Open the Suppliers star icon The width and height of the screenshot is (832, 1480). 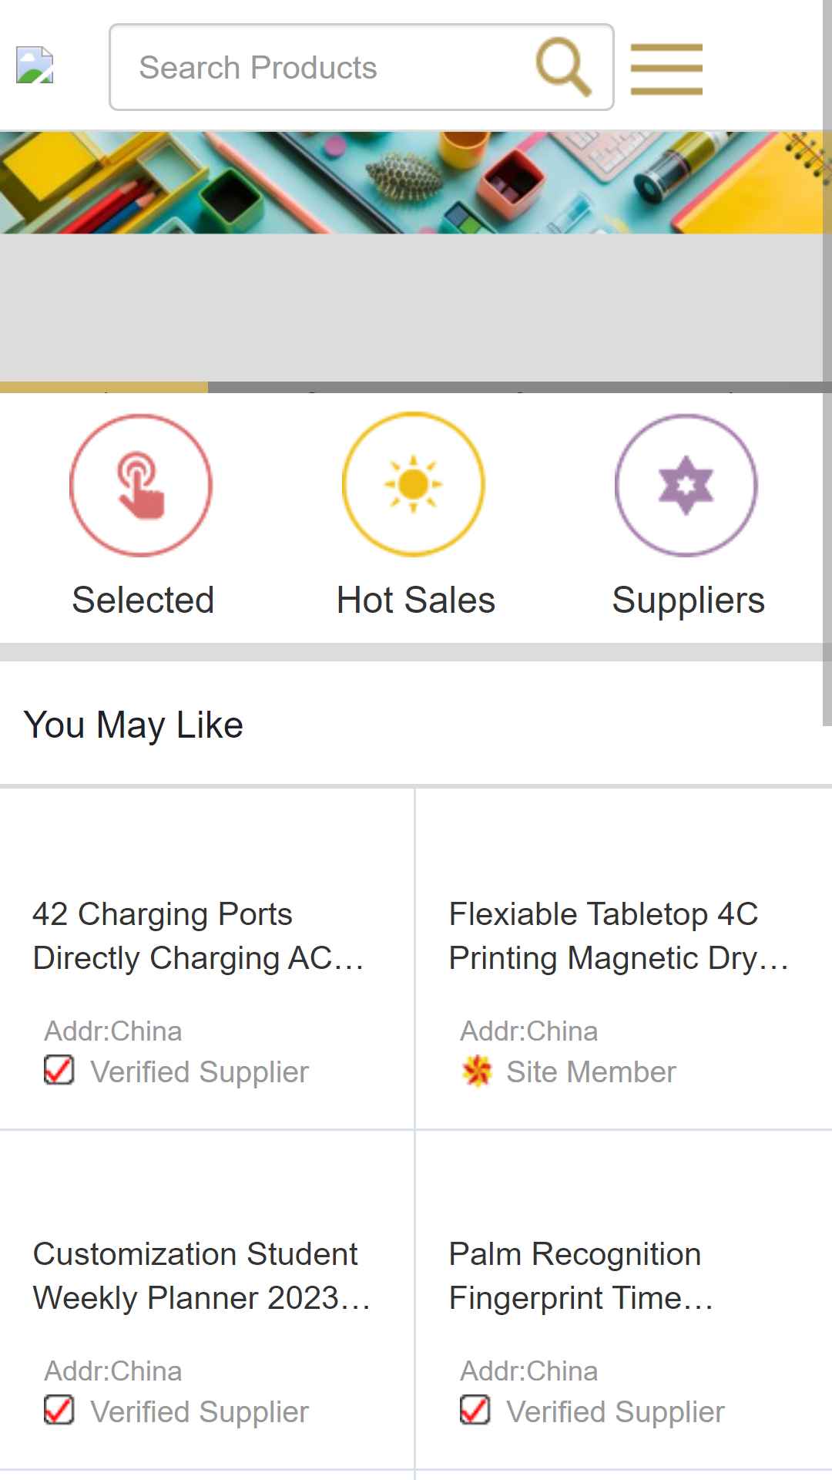(686, 485)
